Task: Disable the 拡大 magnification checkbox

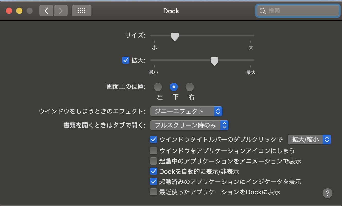Action: point(125,60)
